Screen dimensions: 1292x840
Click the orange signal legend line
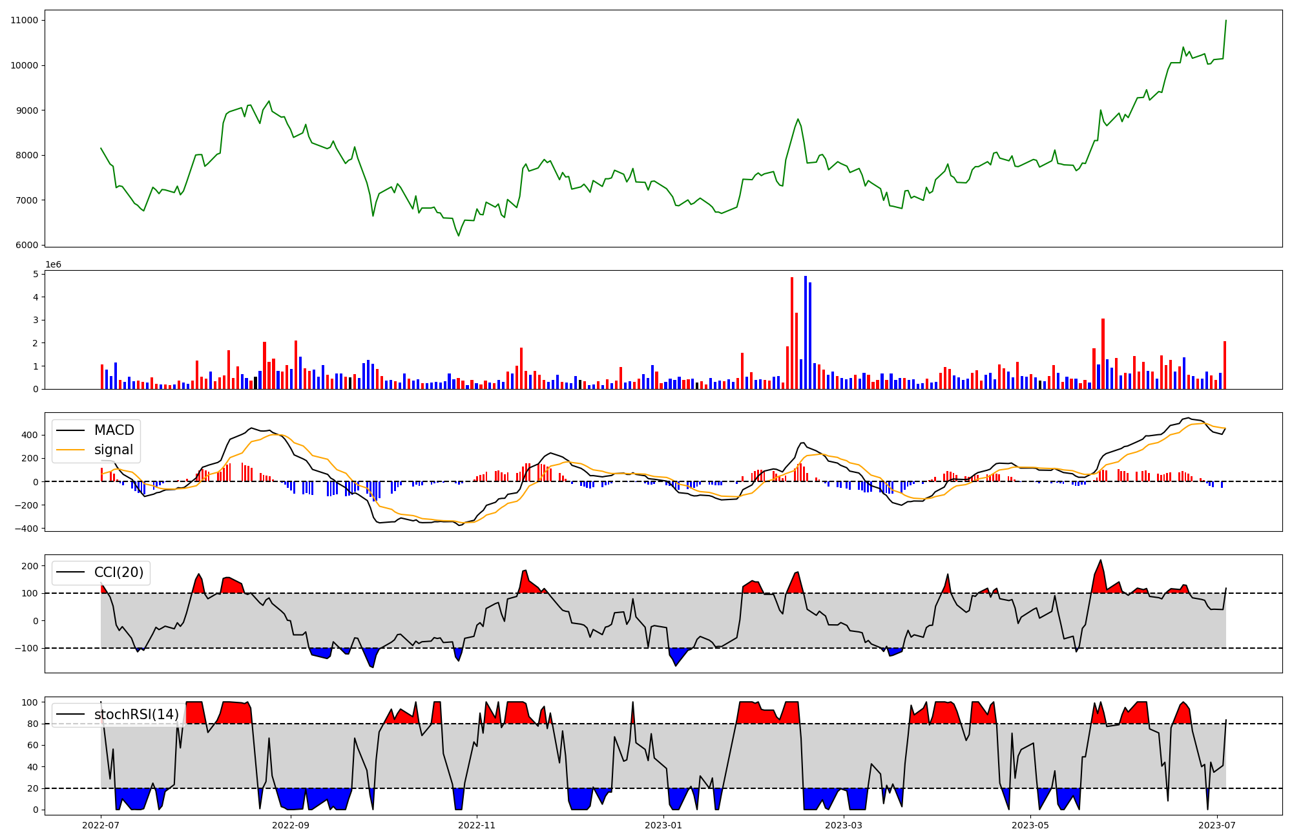[70, 450]
